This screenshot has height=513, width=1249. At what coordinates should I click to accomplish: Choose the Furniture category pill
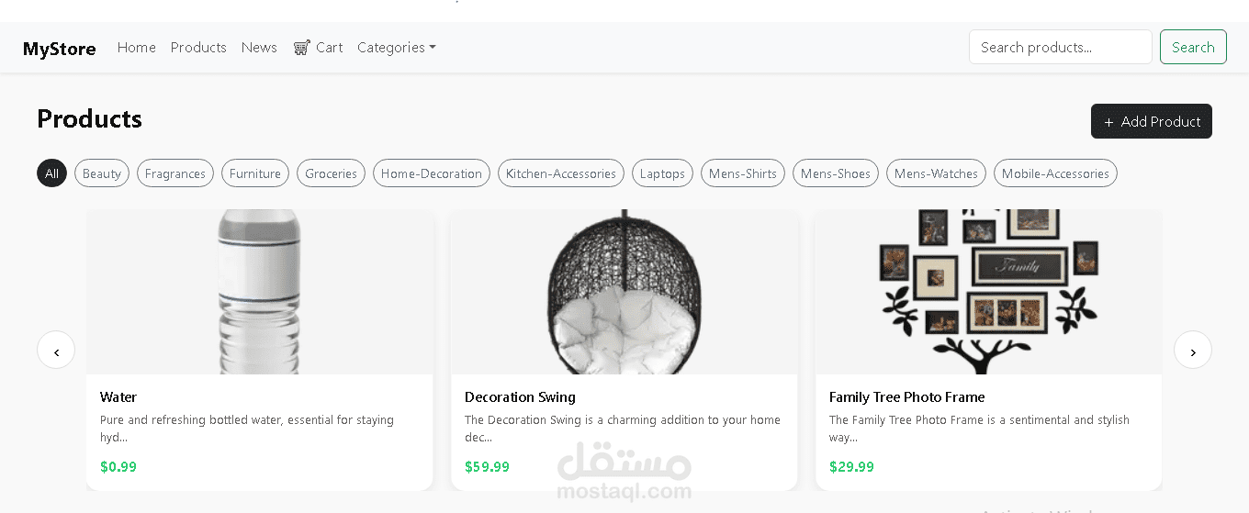(x=255, y=173)
